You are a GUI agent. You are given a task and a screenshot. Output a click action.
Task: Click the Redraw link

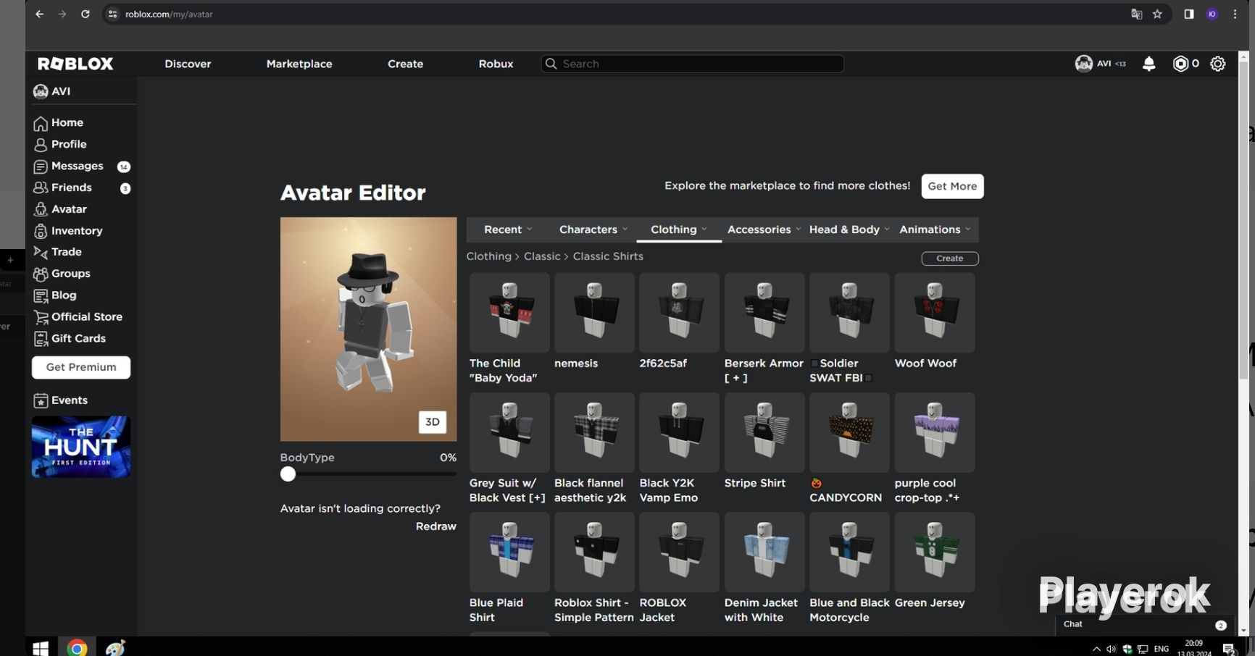pos(435,526)
